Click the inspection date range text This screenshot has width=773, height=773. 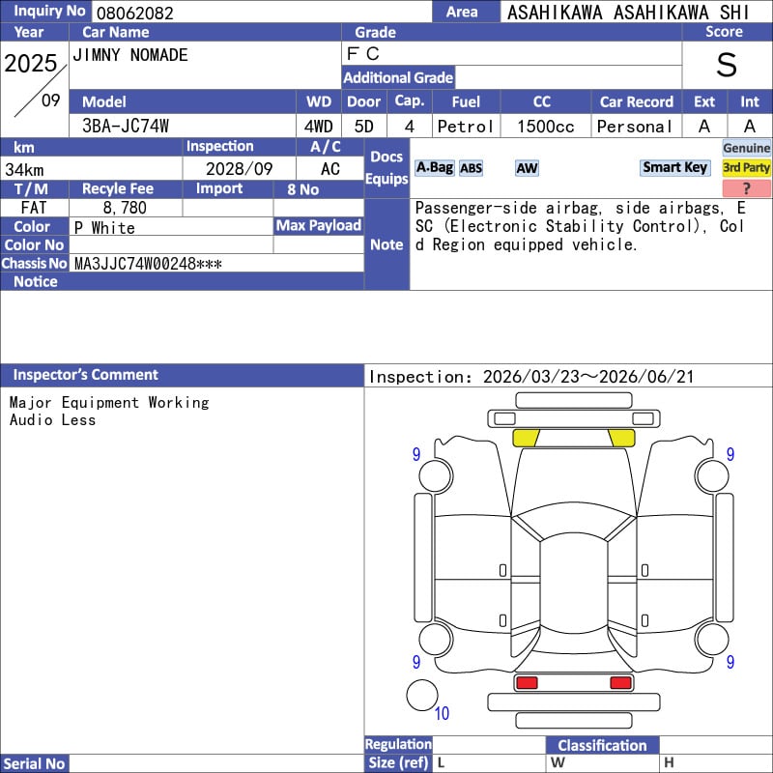(x=531, y=377)
